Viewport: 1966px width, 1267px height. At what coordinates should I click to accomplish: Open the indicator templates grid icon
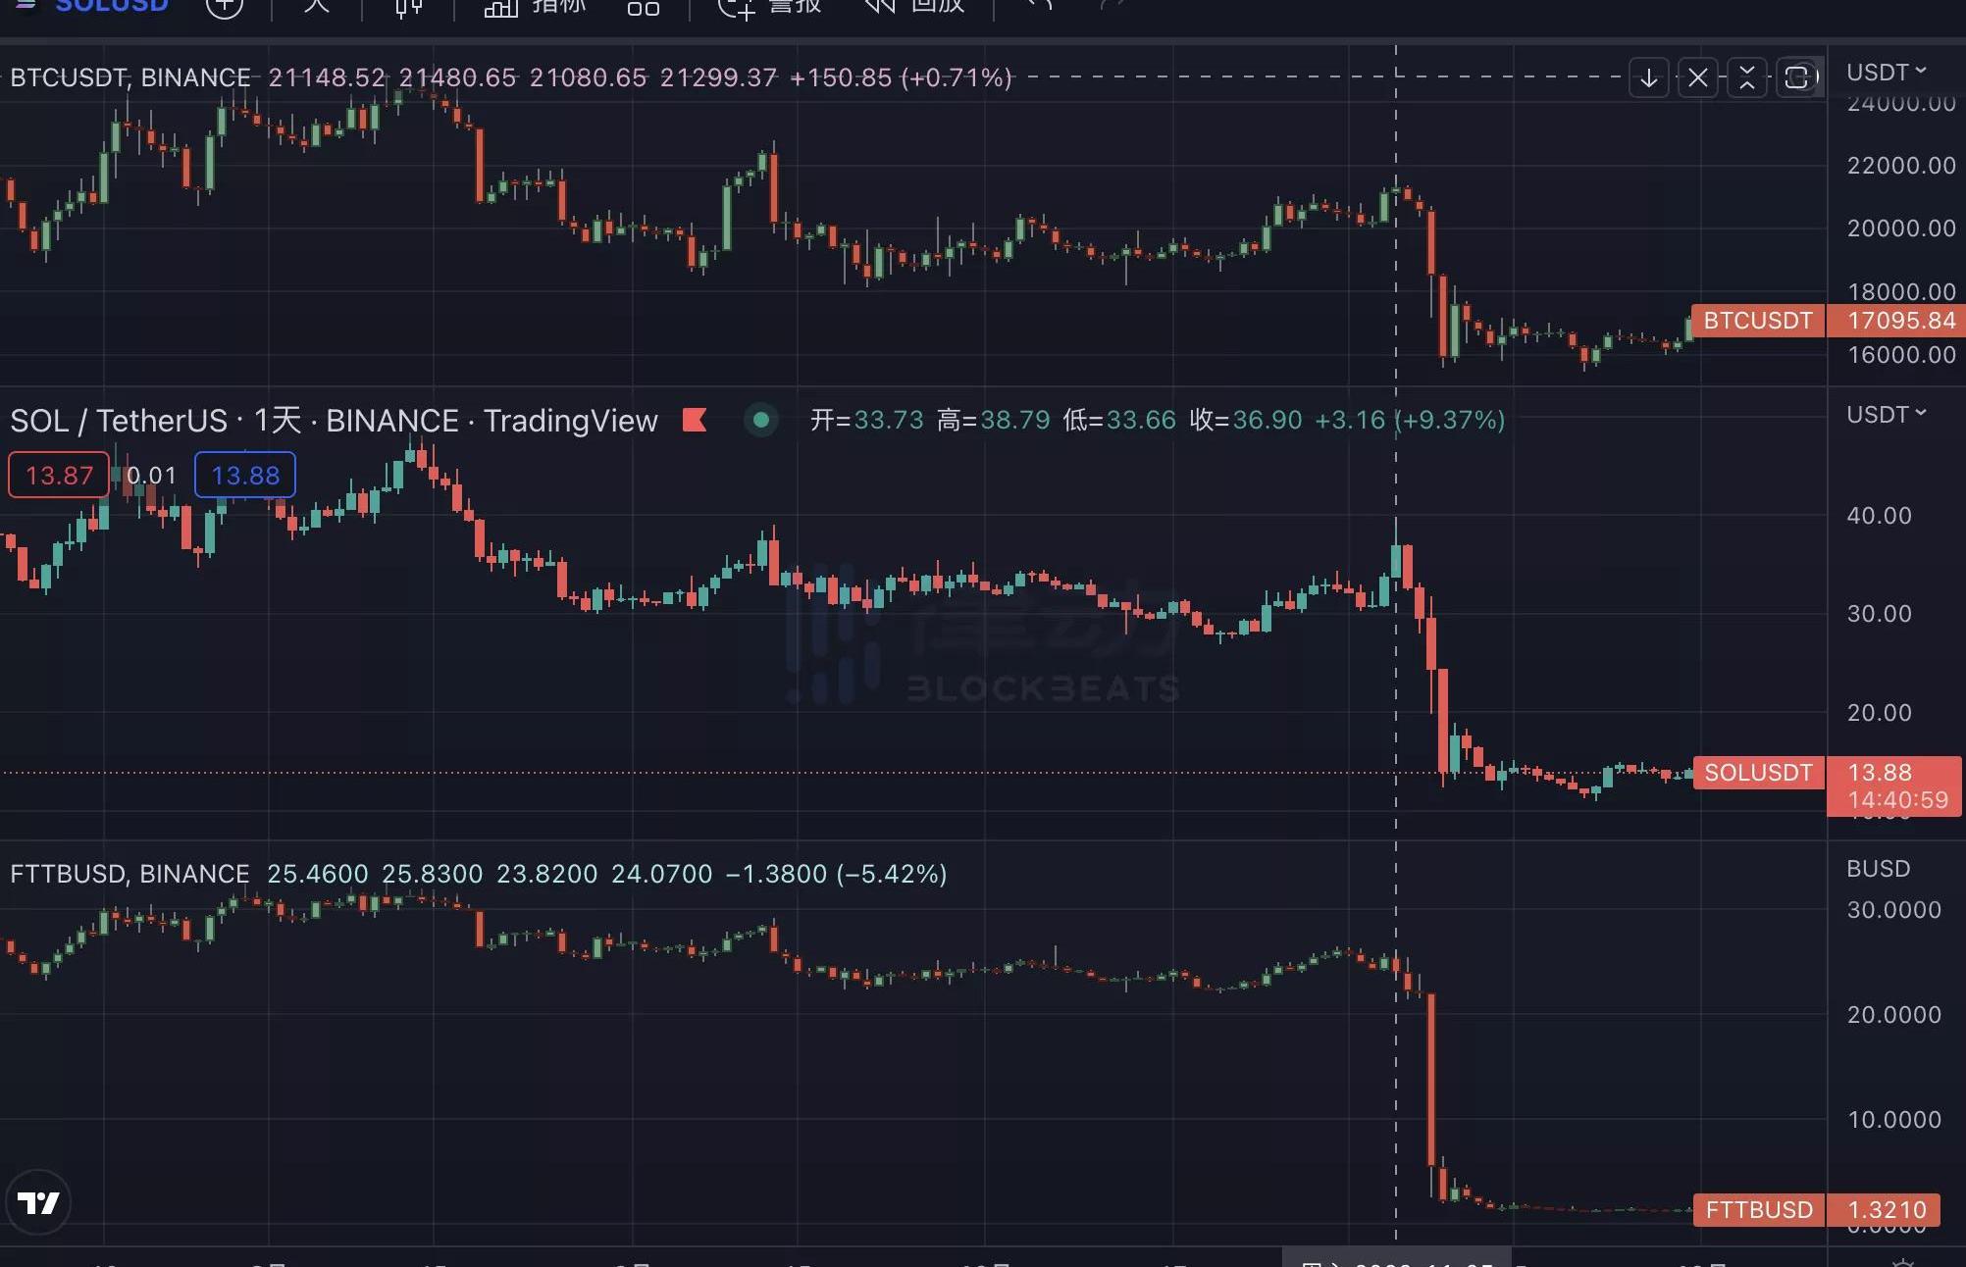(644, 8)
